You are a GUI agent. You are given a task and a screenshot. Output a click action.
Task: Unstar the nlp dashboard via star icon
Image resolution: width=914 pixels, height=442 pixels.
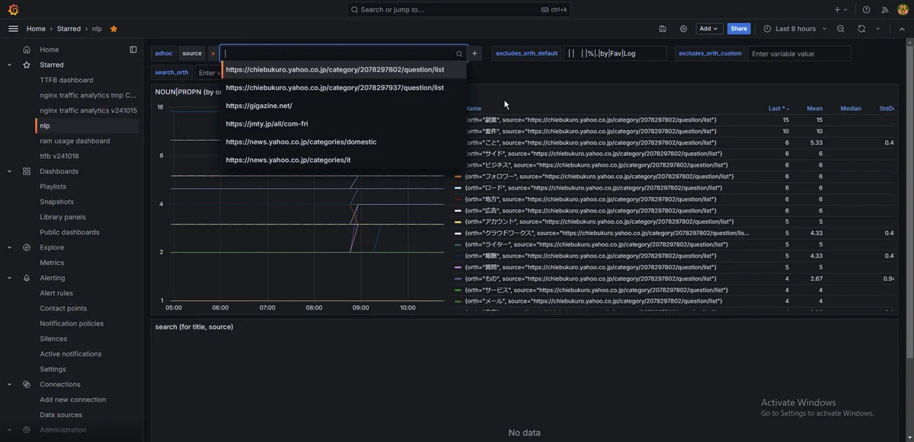113,29
